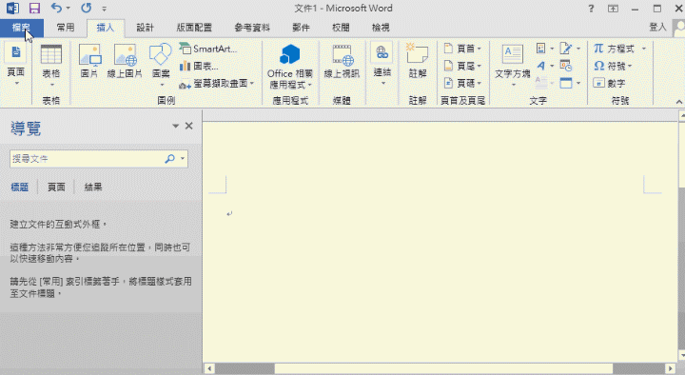685x375 pixels.
Task: Show the 標題 headings view
Action: tap(20, 187)
